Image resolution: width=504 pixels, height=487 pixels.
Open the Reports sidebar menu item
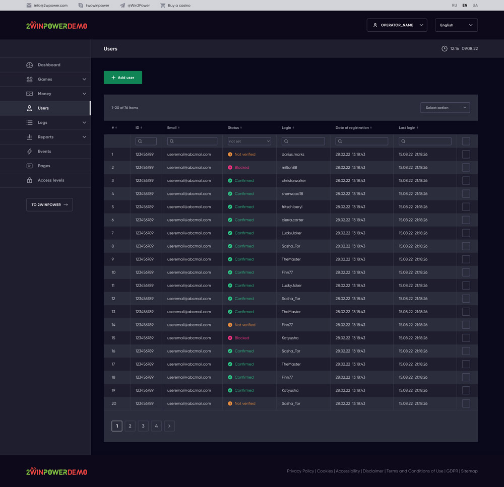point(45,137)
